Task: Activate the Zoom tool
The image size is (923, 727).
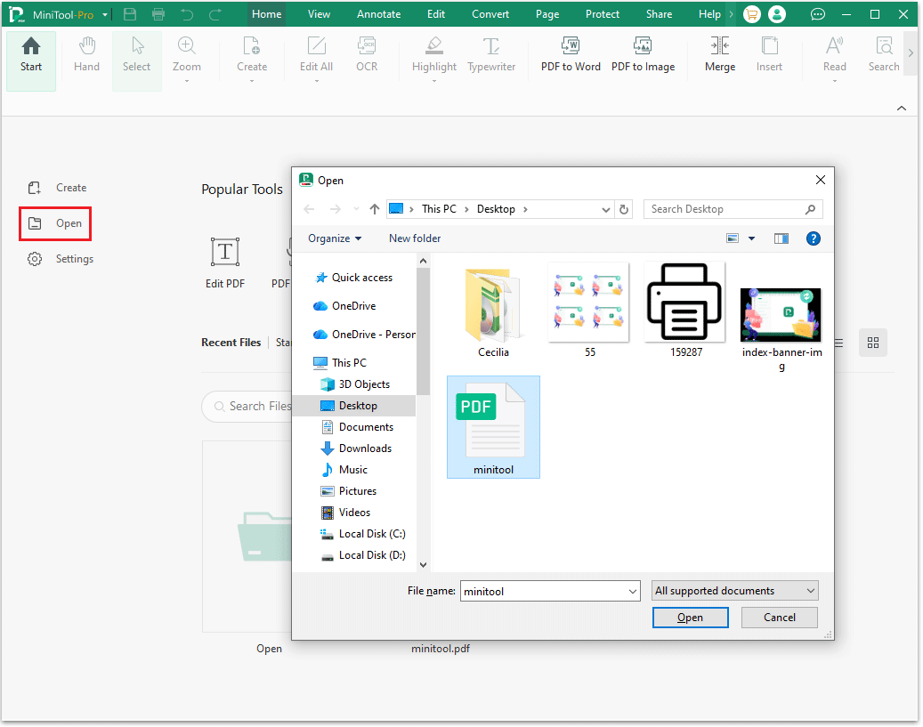Action: (x=187, y=55)
